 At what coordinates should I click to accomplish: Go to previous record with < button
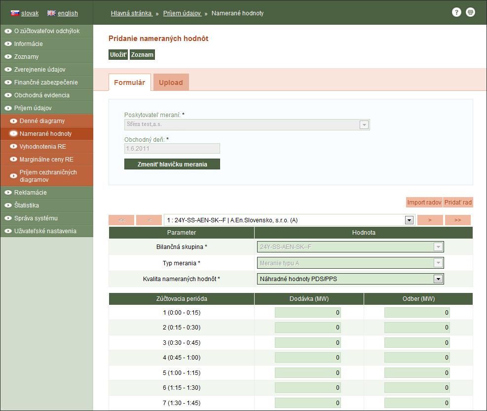[149, 220]
